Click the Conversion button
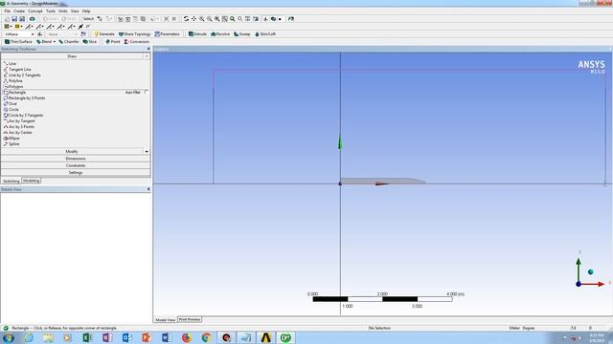The height and width of the screenshot is (344, 613). [137, 41]
